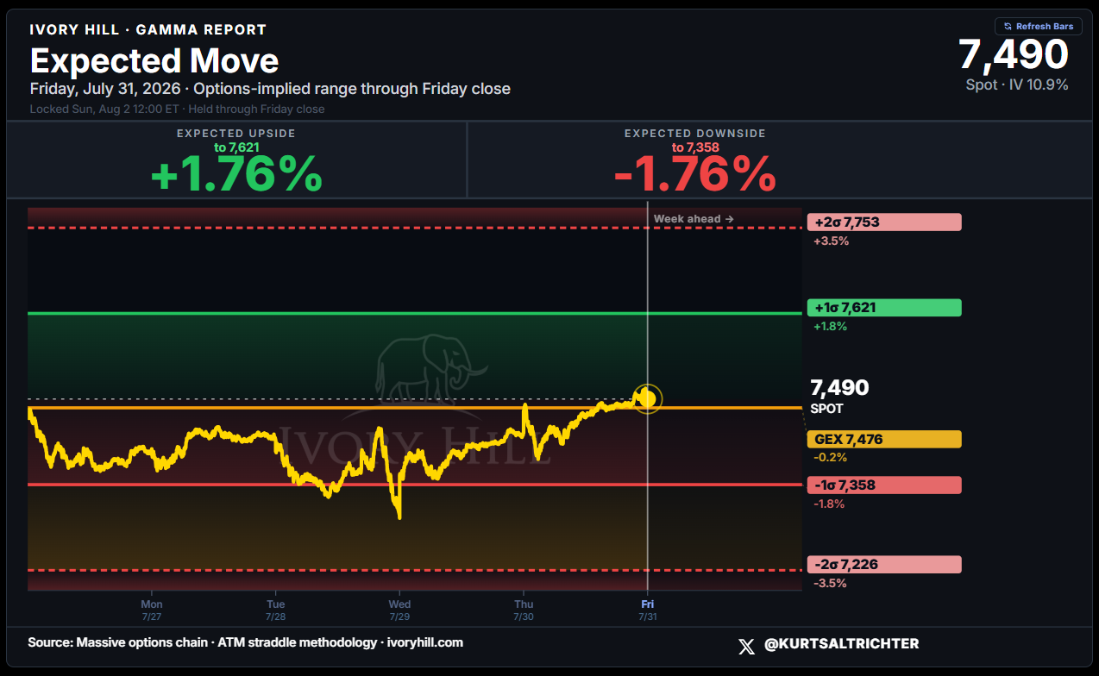Click the -1.76% expected downside value

(695, 176)
